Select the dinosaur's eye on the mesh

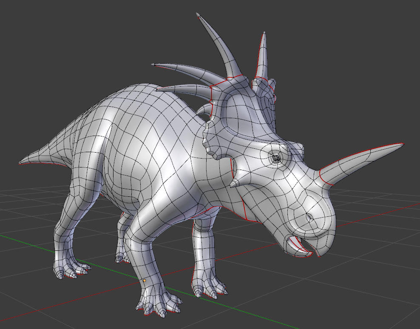[x=276, y=157]
